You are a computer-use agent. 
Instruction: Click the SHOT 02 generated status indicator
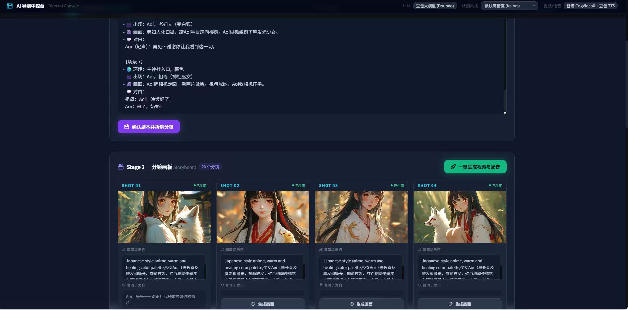(x=299, y=186)
